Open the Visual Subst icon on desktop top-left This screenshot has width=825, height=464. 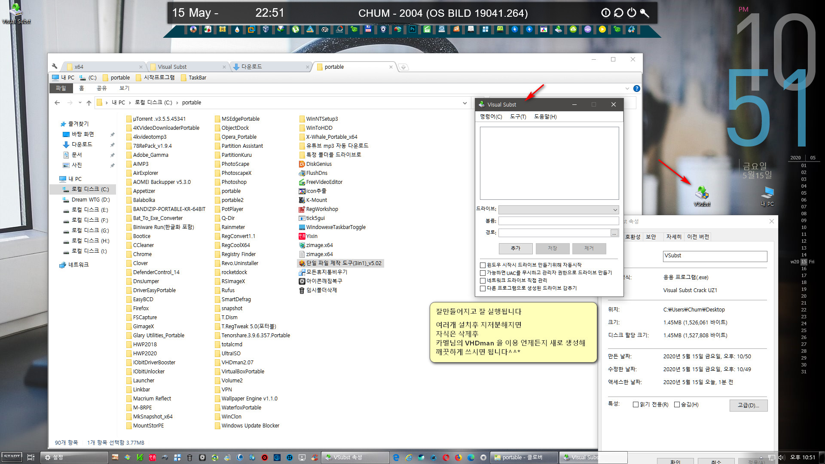pos(16,13)
